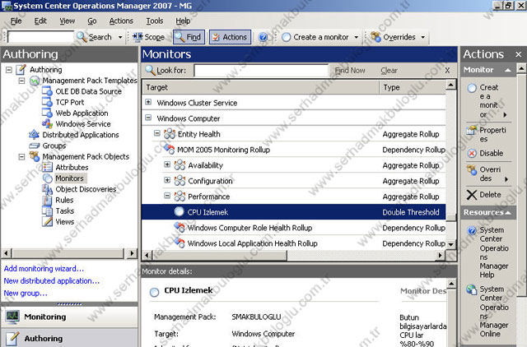Select OLE DB Data Source template icon
This screenshot has height=347, width=527.
click(x=47, y=91)
